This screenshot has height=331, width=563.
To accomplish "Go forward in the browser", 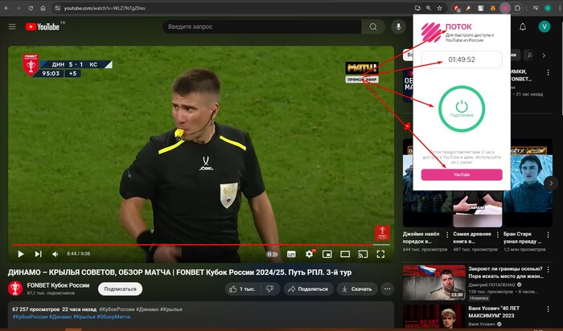I will point(18,8).
